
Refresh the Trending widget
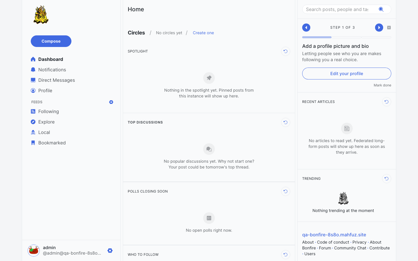click(x=387, y=179)
